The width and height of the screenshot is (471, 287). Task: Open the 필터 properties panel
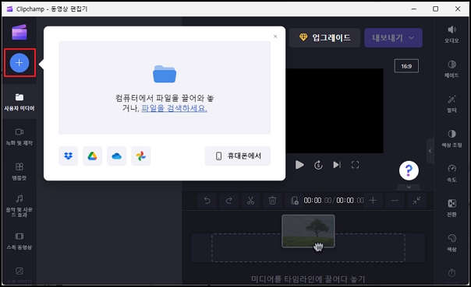452,104
